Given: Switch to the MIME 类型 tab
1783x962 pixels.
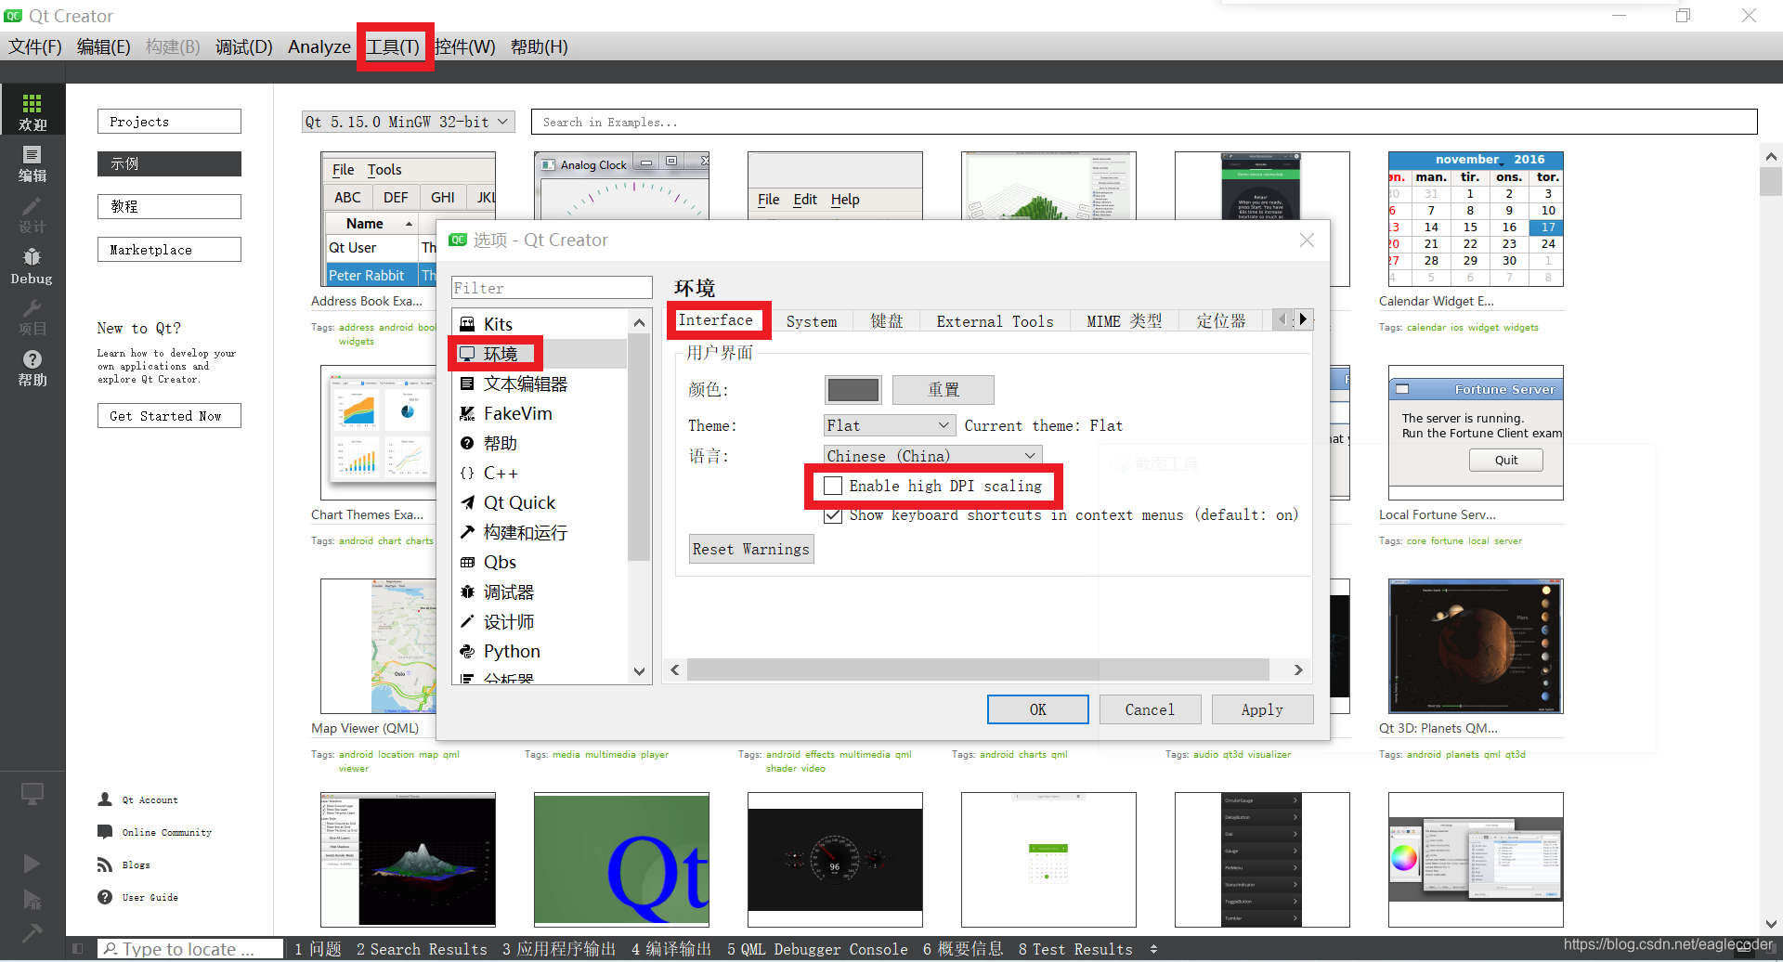Looking at the screenshot, I should click(1125, 321).
